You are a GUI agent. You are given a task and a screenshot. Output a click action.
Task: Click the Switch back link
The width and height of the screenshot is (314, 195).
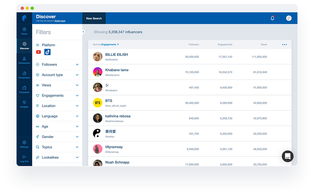60,21
